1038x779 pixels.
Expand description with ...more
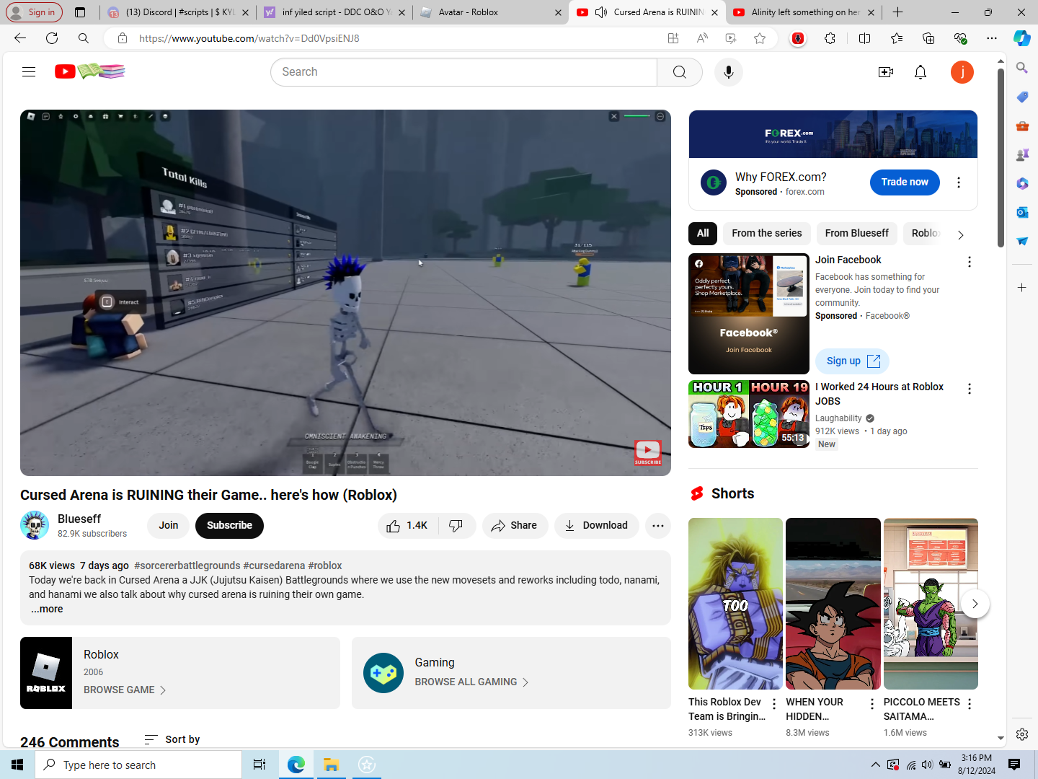(x=47, y=609)
